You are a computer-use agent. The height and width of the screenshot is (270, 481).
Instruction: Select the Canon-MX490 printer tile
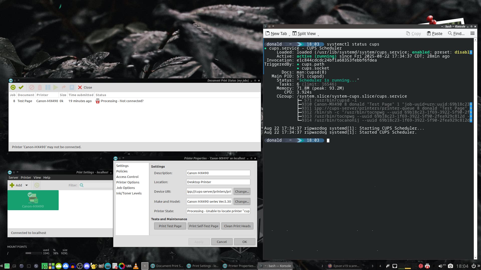click(x=33, y=200)
